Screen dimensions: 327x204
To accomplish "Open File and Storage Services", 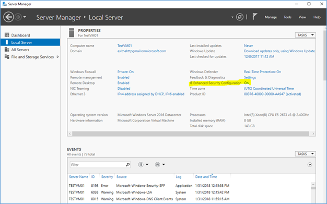I will pyautogui.click(x=32, y=57).
